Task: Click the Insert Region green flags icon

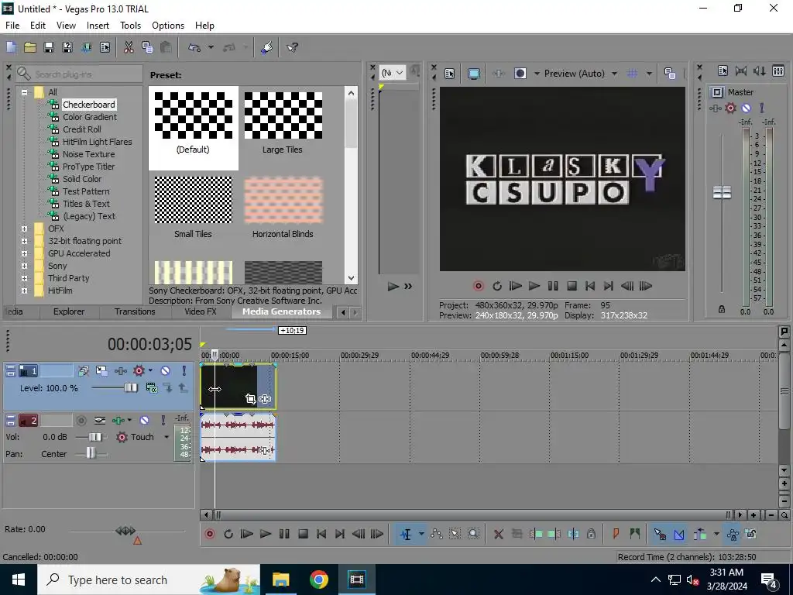Action: tap(635, 534)
